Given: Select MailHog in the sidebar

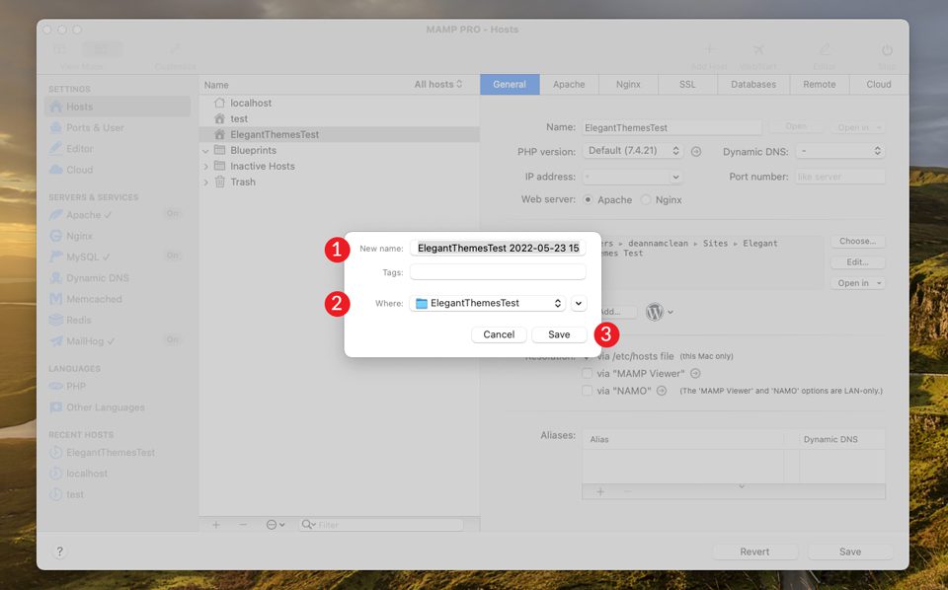Looking at the screenshot, I should point(90,340).
